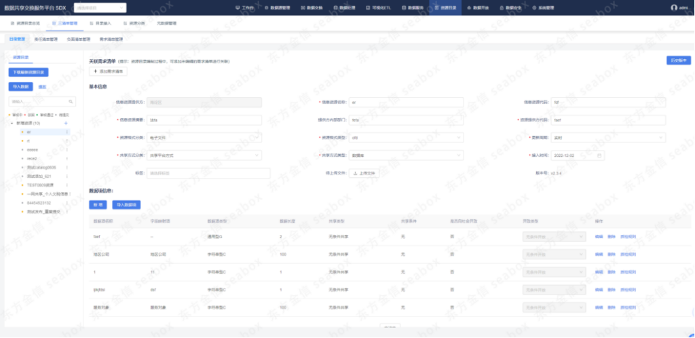
Task: Open the 共享方式分类 dropdown
Action: pyautogui.click(x=204, y=155)
